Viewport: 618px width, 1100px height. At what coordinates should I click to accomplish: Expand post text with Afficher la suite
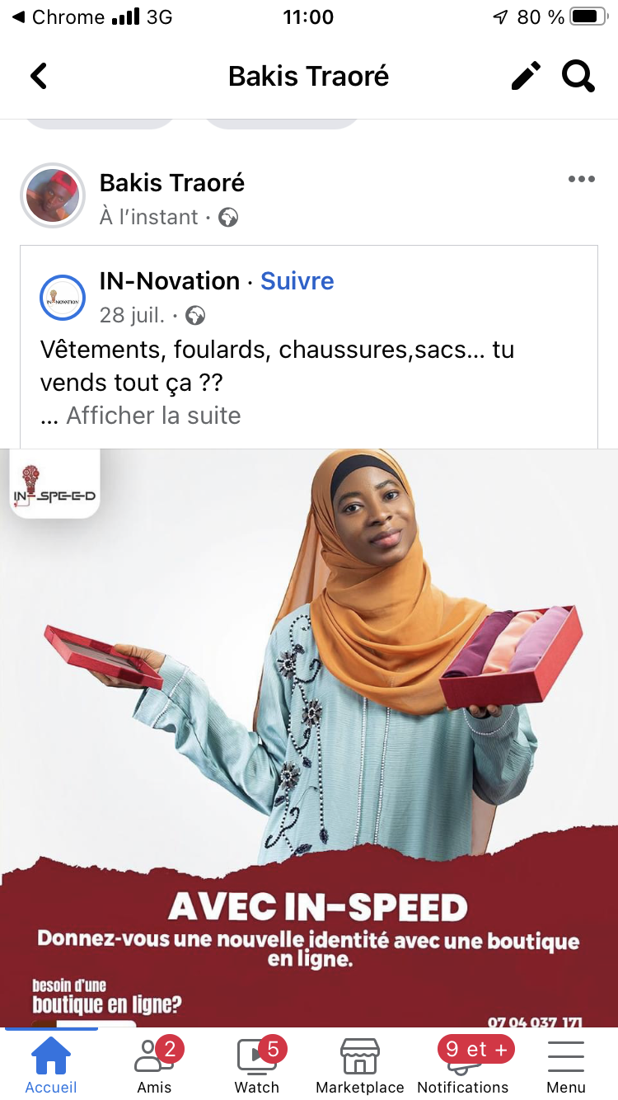(x=153, y=416)
